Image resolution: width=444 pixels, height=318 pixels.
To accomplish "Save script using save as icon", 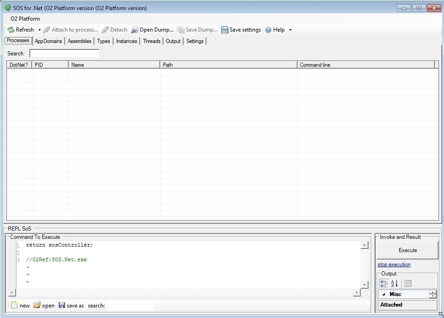I will click(62, 305).
